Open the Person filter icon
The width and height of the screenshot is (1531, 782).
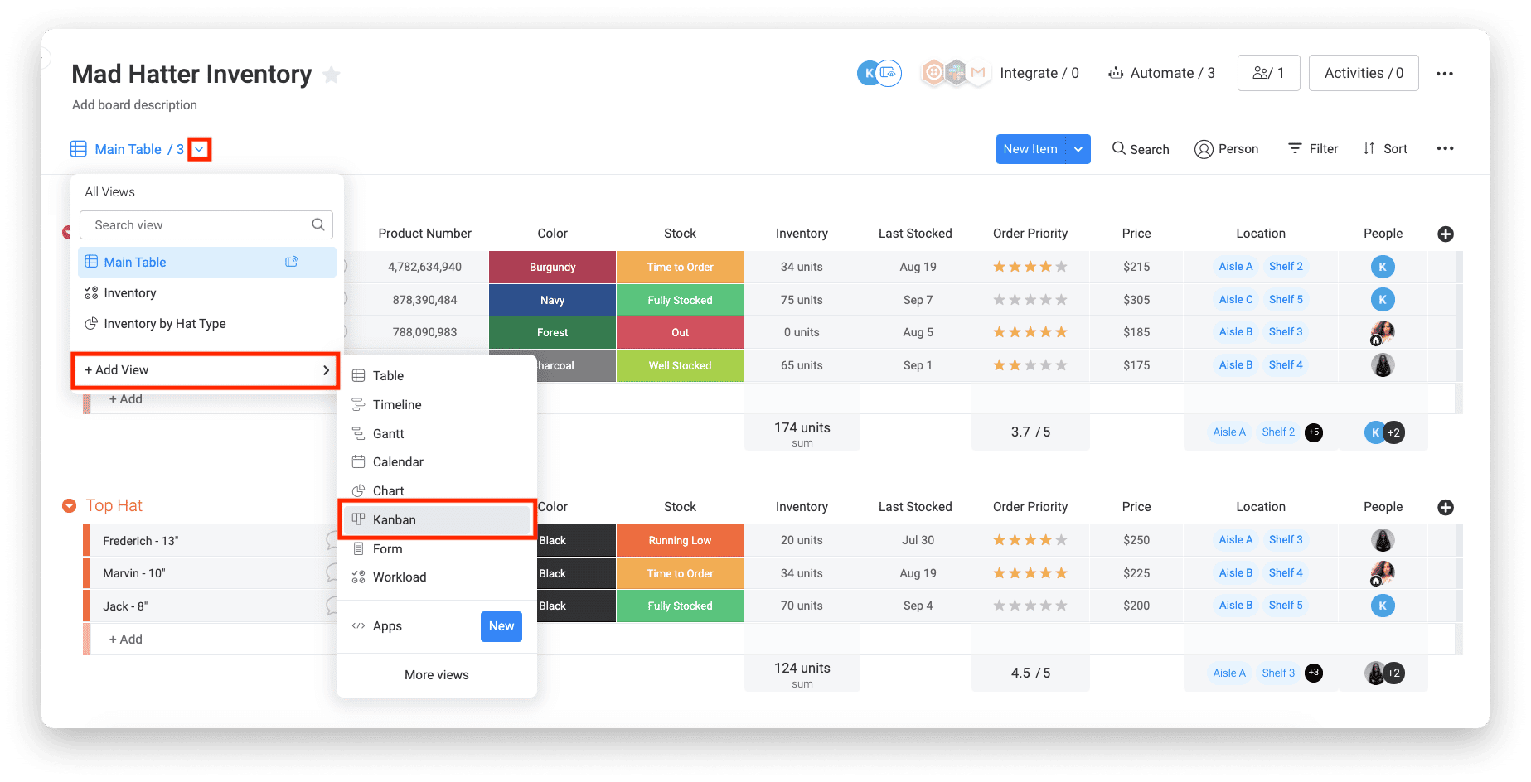[x=1204, y=149]
